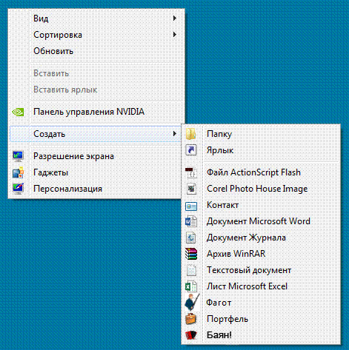Click the WinRAR archive books icon
The width and height of the screenshot is (349, 350).
pyautogui.click(x=191, y=254)
